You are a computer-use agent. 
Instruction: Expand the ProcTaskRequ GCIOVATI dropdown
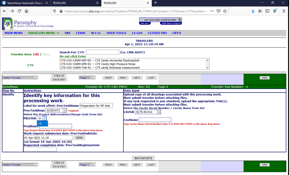coord(56,111)
